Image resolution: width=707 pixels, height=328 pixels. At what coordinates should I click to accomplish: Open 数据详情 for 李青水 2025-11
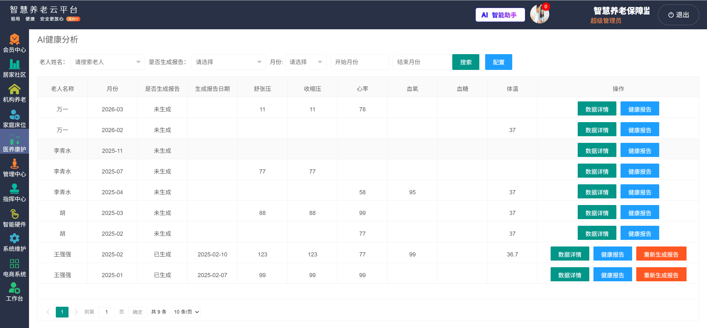[597, 151]
